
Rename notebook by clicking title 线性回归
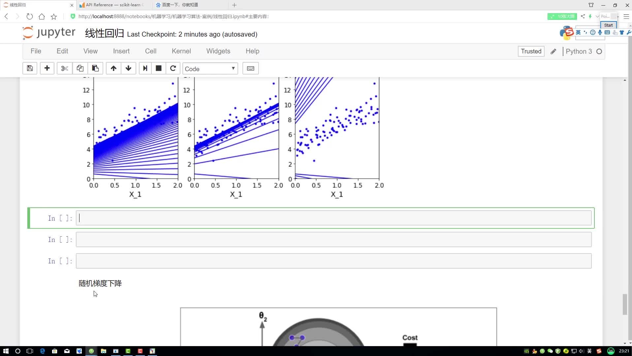[x=104, y=33]
